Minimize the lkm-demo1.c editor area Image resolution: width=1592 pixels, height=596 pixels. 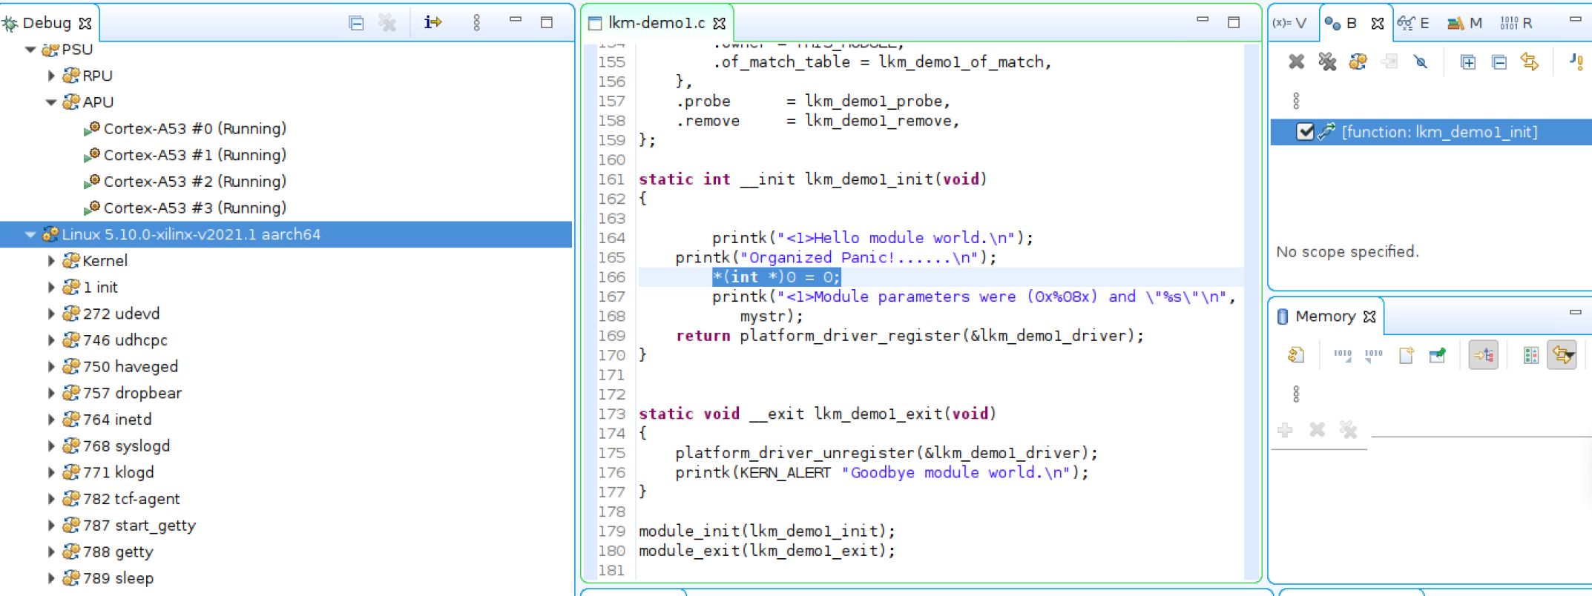click(1203, 21)
